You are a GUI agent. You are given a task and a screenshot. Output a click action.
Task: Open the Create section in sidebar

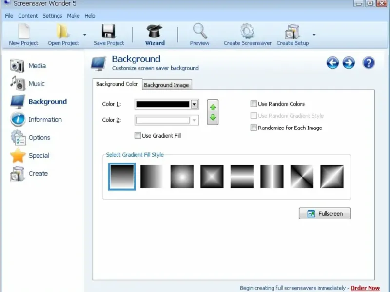pyautogui.click(x=29, y=173)
